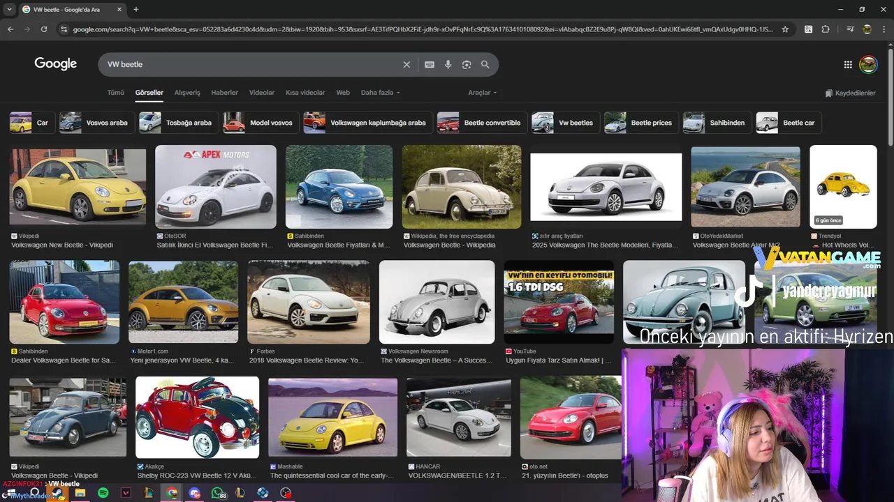Open the orange Beetle Motor1.com image
The image size is (894, 502).
pyautogui.click(x=183, y=302)
